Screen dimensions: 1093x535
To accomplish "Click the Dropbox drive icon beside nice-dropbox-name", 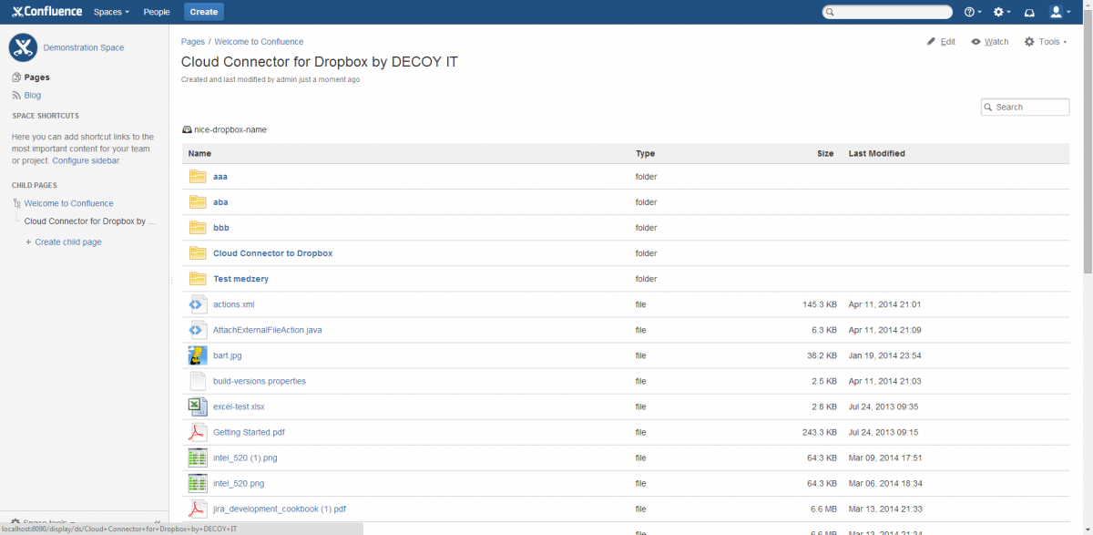I will point(187,129).
